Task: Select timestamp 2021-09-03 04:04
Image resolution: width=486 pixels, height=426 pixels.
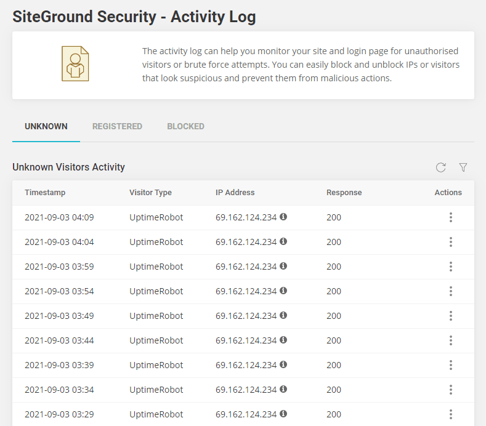Action: (x=59, y=242)
